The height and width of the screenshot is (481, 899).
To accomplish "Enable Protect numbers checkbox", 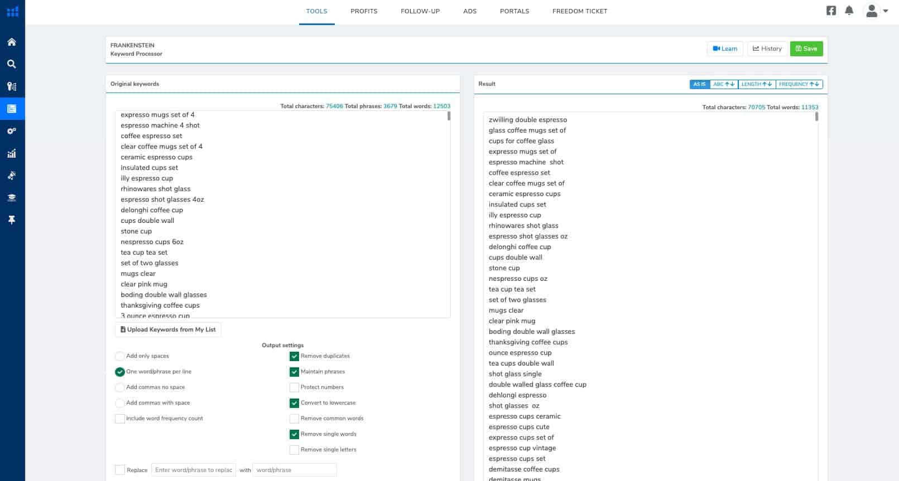I will (x=294, y=387).
